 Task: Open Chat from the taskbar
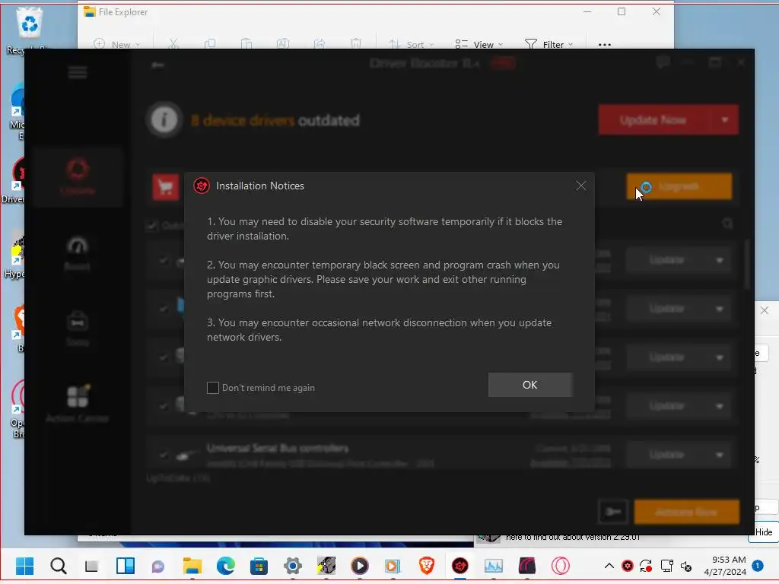tap(158, 566)
